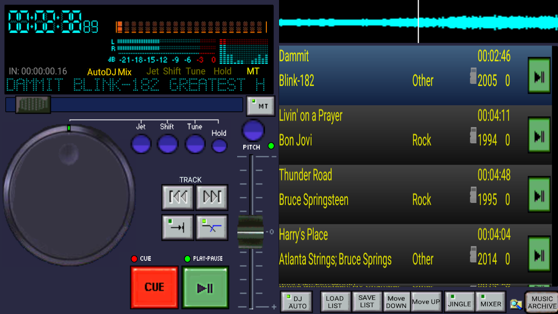Click the arrow-to-bar icon button under TRACK
The height and width of the screenshot is (314, 558).
[x=178, y=227]
